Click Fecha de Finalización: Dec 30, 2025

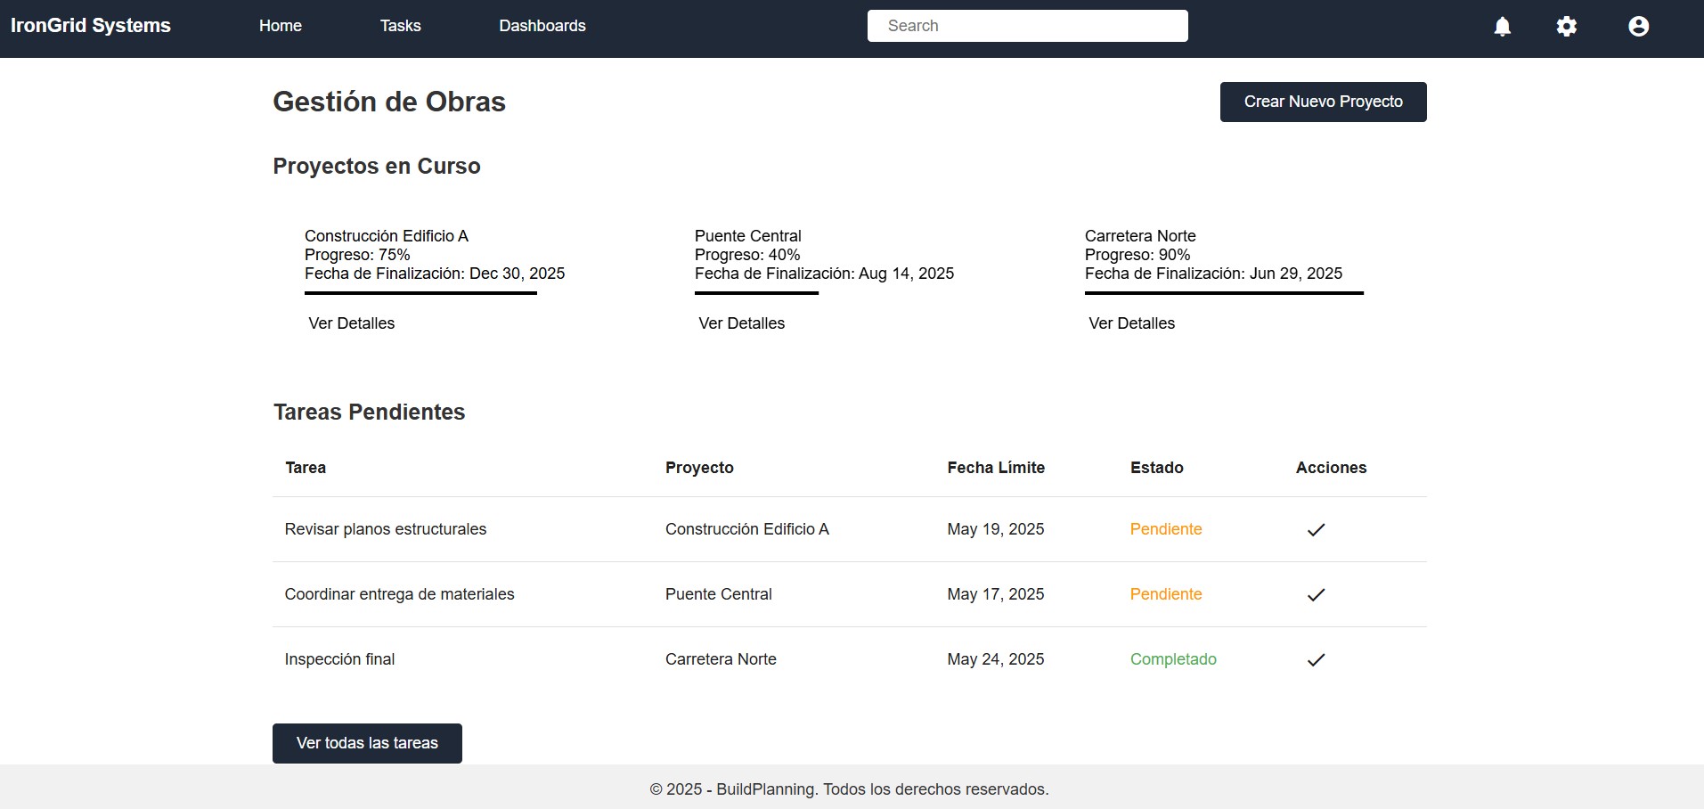(x=435, y=274)
